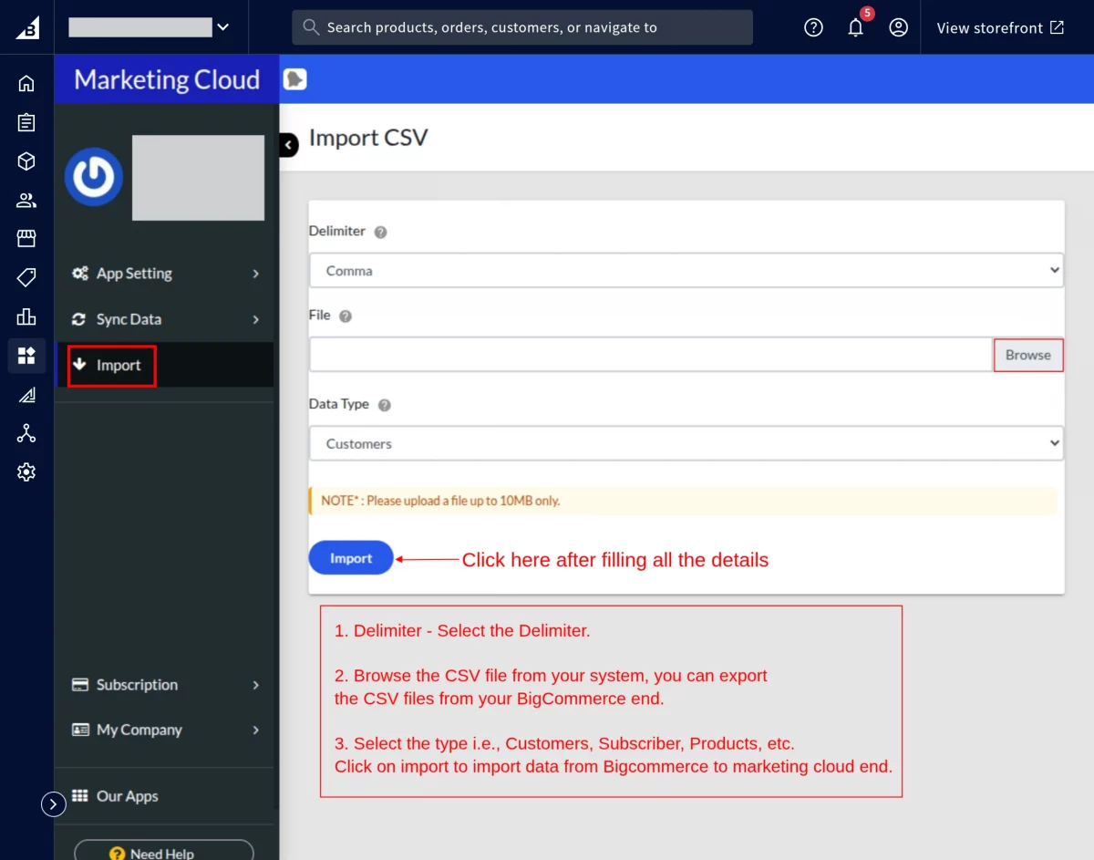Click the Subscription card icon

tap(80, 685)
